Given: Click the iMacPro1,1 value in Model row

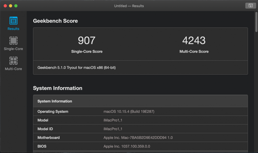Looking at the screenshot, I should pos(113,120).
